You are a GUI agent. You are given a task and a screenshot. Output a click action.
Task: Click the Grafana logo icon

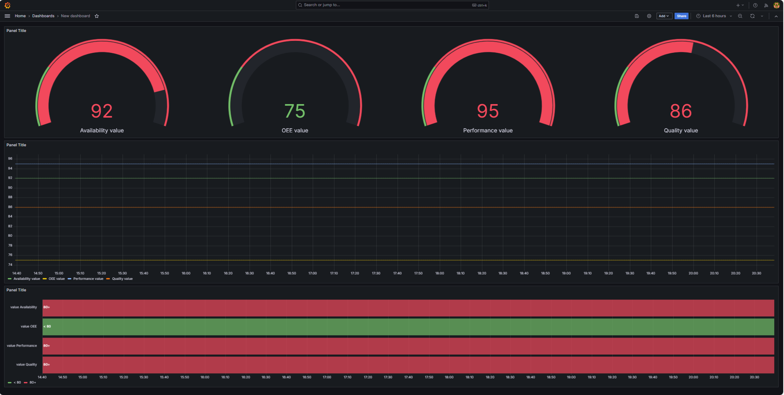[x=7, y=5]
